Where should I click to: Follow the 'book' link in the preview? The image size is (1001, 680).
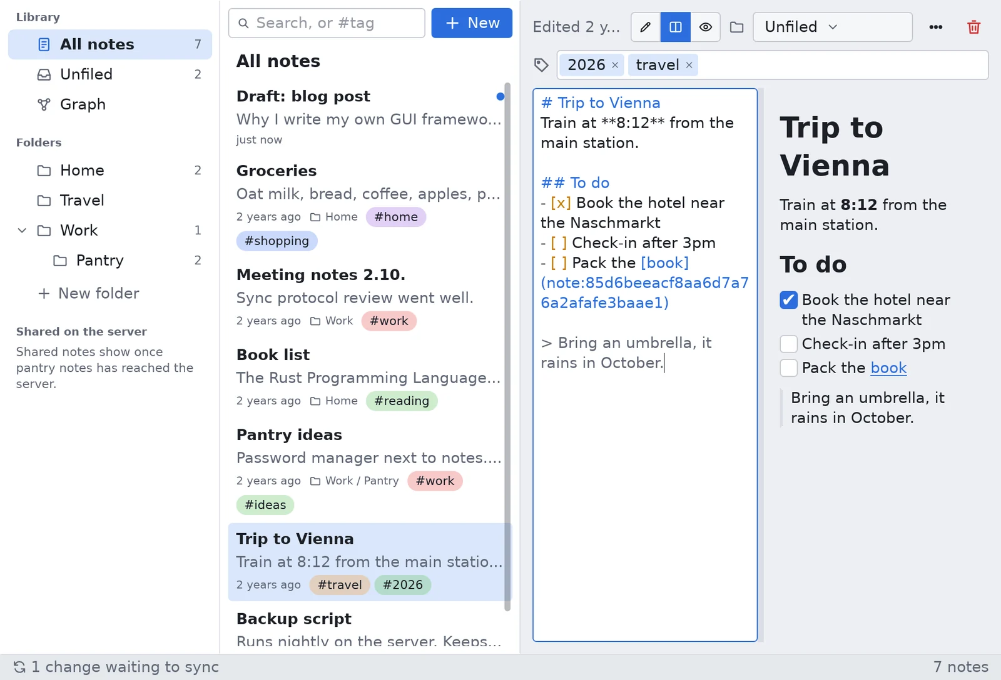pos(888,367)
